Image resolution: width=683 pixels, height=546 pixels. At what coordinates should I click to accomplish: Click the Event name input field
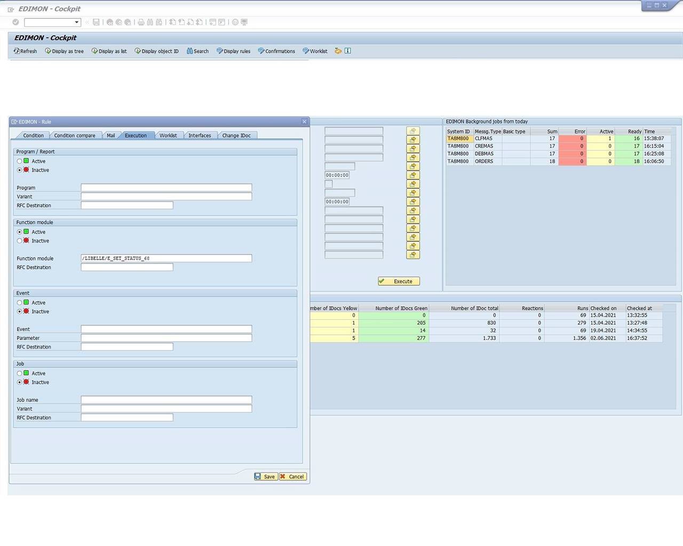pyautogui.click(x=166, y=329)
